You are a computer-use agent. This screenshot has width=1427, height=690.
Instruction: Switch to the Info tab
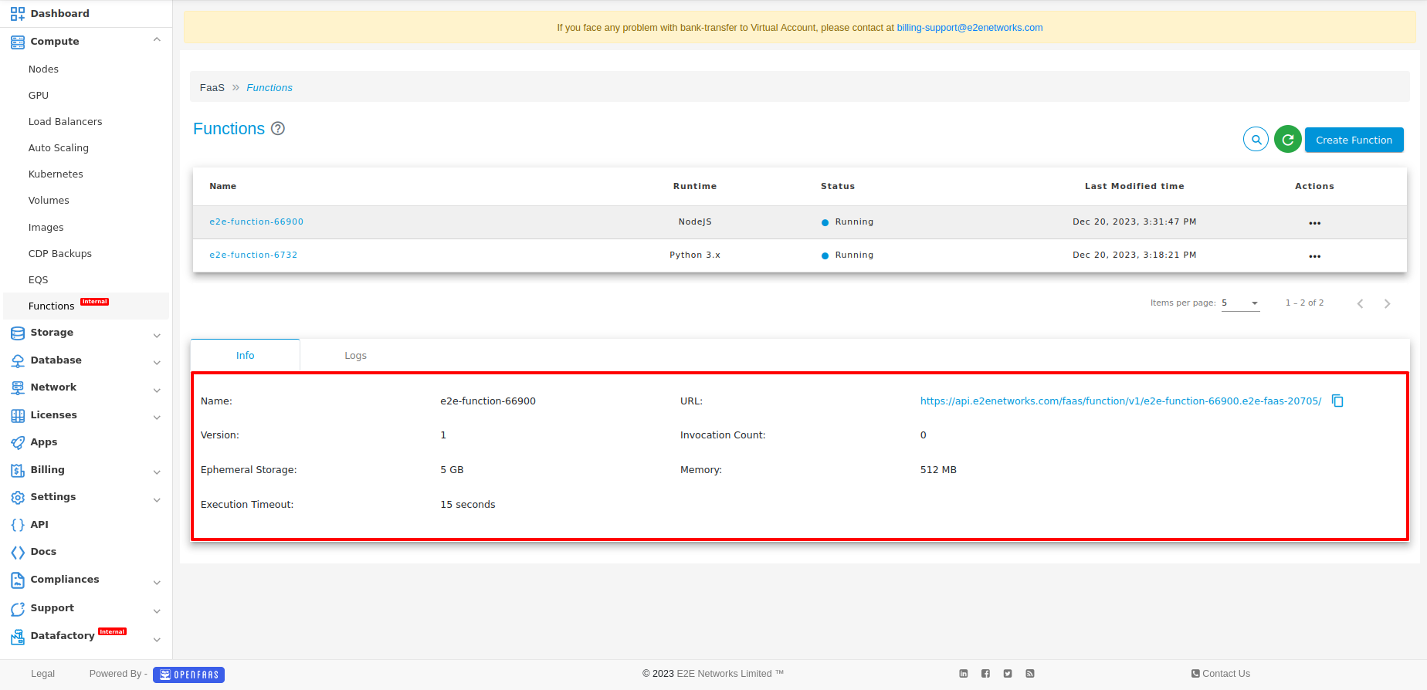tap(245, 356)
